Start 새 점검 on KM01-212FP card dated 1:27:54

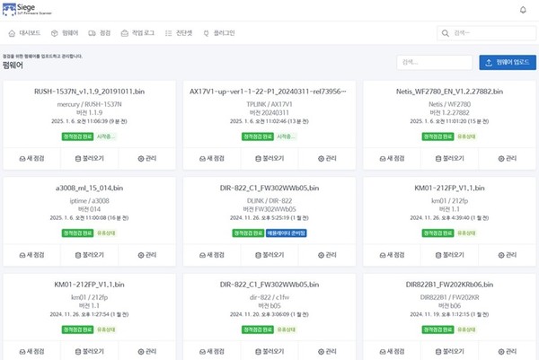pos(32,351)
